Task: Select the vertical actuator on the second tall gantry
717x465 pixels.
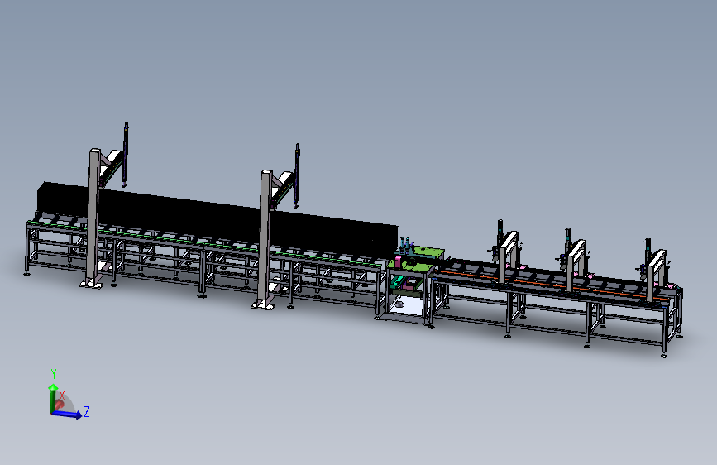Action: click(297, 175)
